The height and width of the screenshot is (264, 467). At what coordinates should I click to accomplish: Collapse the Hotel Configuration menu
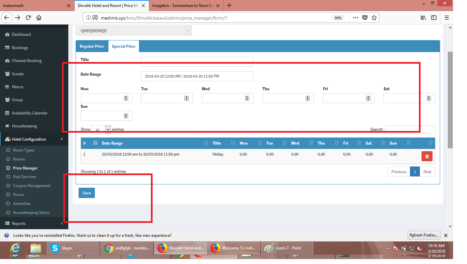tap(34, 139)
